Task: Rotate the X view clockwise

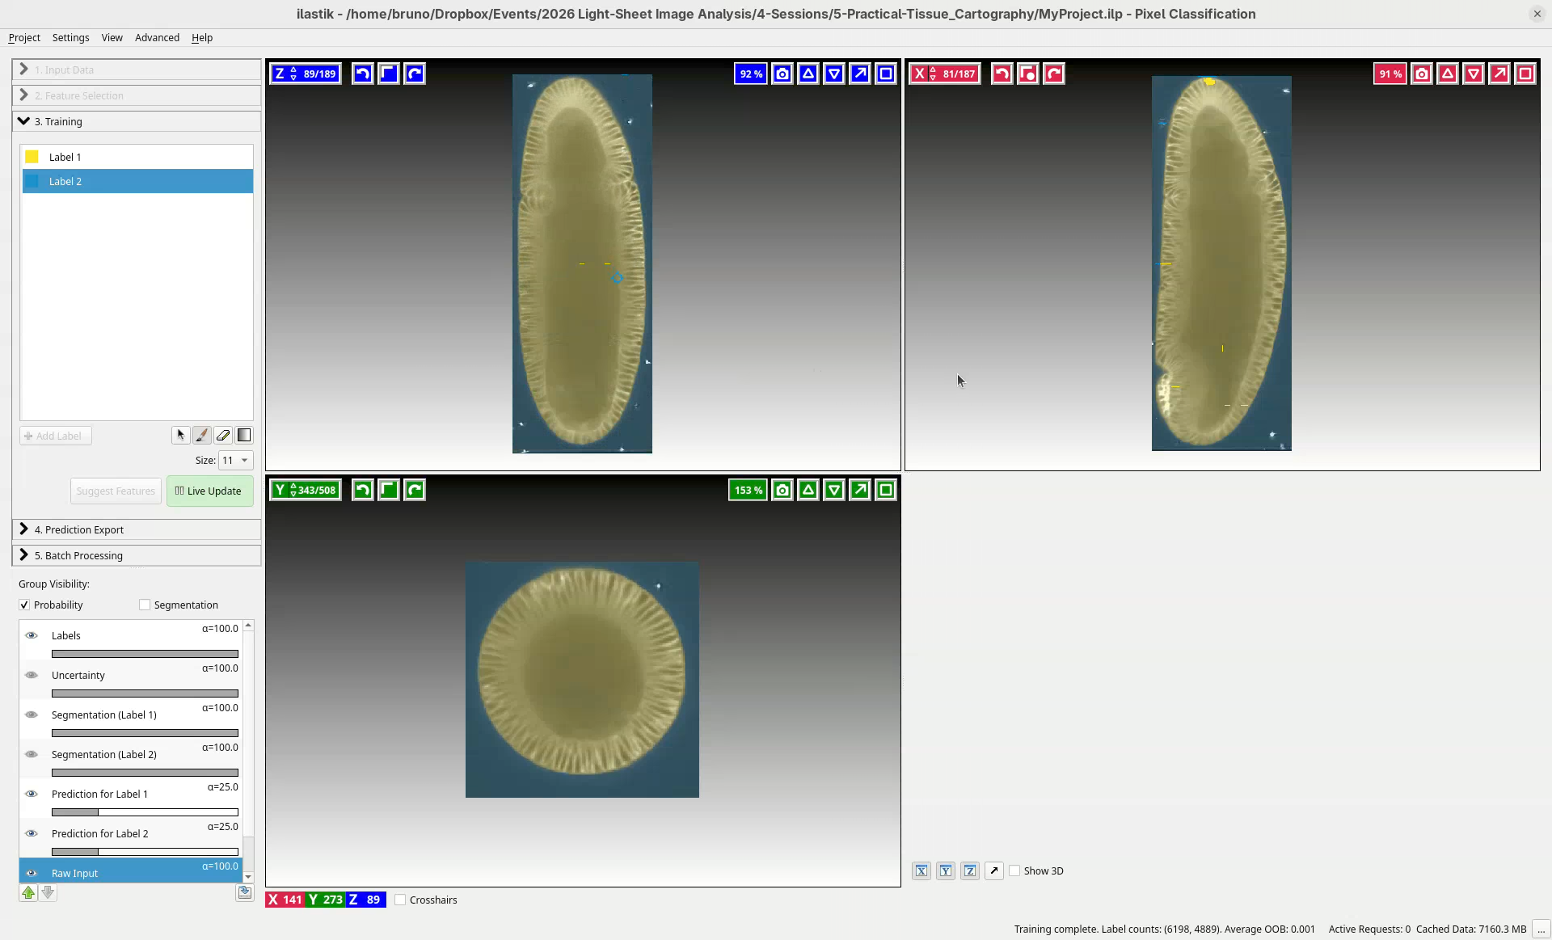Action: (1053, 74)
